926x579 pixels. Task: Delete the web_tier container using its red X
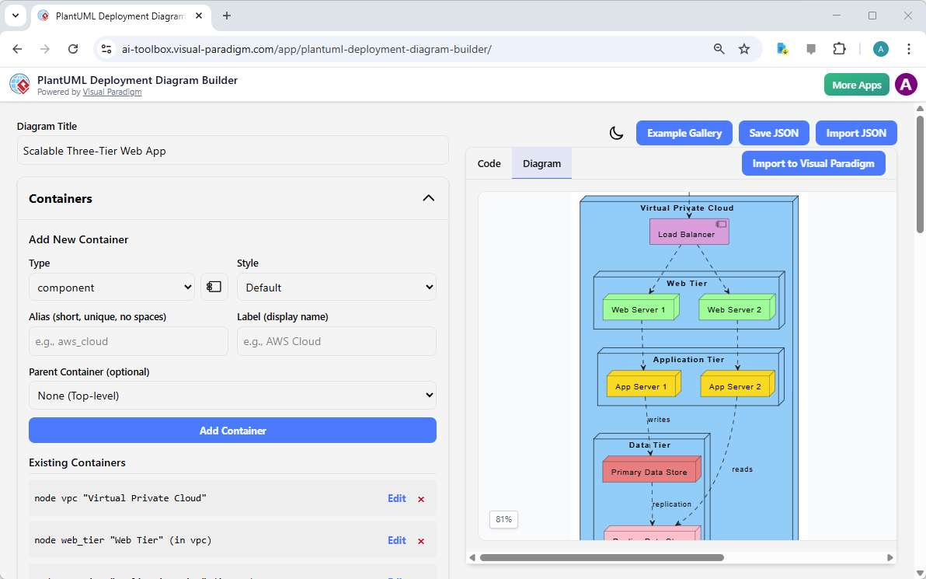click(x=421, y=540)
